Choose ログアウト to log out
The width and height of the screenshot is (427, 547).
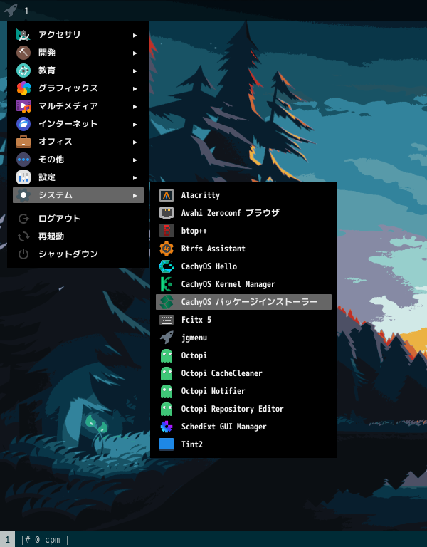[78, 219]
